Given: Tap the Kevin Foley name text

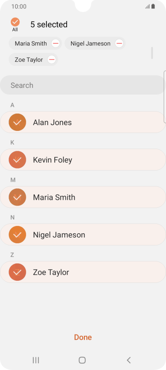Looking at the screenshot, I should [x=52, y=160].
